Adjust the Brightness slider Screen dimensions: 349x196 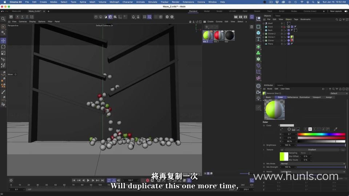point(321,145)
